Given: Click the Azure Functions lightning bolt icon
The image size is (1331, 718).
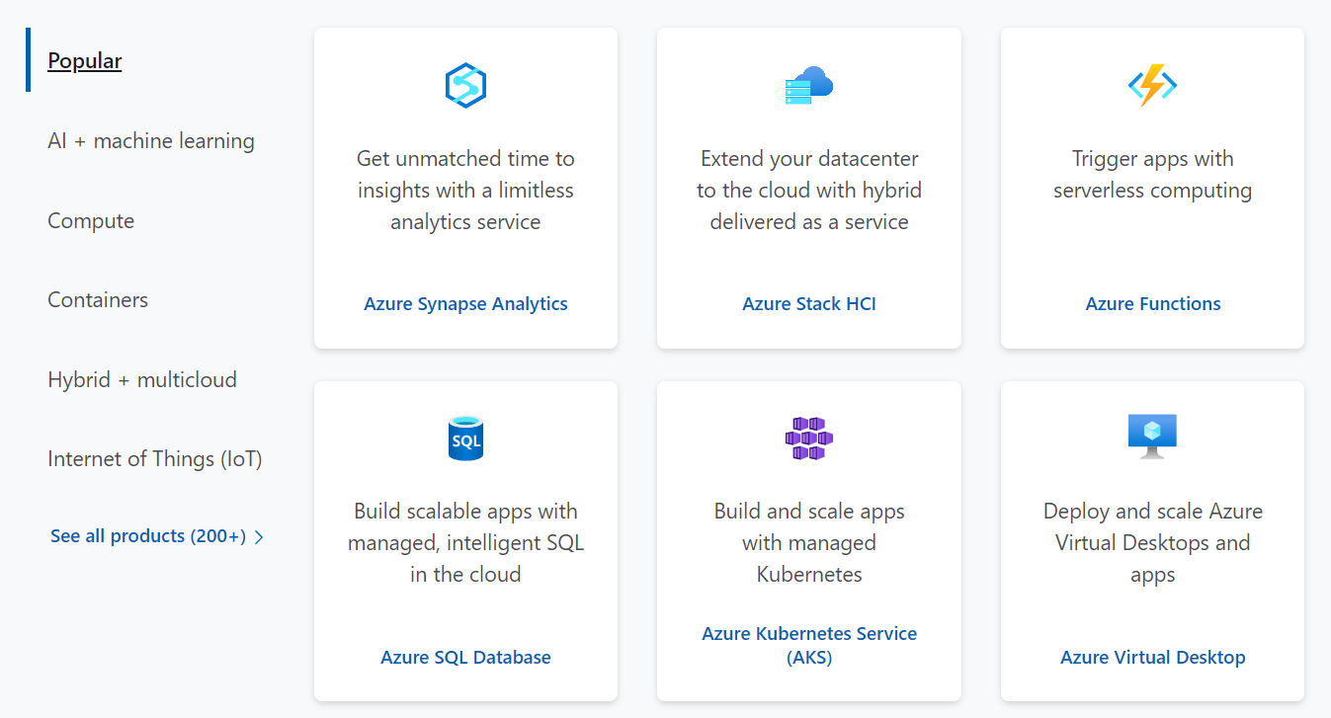Looking at the screenshot, I should (1152, 86).
